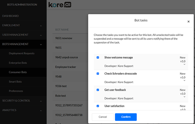Image resolution: width=195 pixels, height=124 pixels.
Task: Open Enterprise Bots page
Action: click(18, 63)
